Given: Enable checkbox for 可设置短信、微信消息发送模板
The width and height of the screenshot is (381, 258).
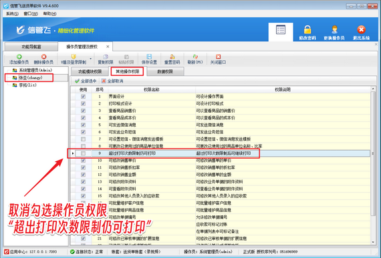Looking at the screenshot, I should (83, 139).
